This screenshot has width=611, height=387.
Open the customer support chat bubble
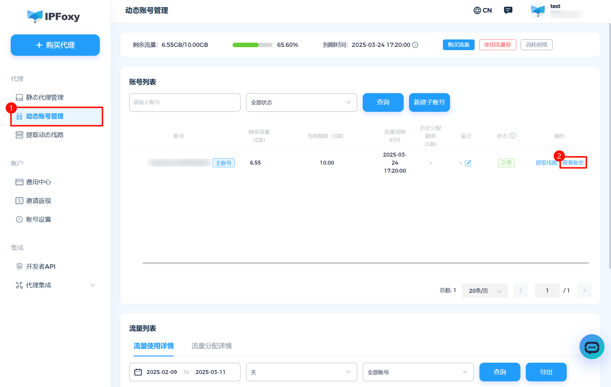[592, 347]
